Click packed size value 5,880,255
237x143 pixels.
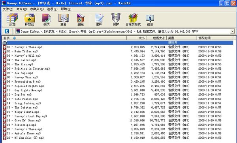158,138
